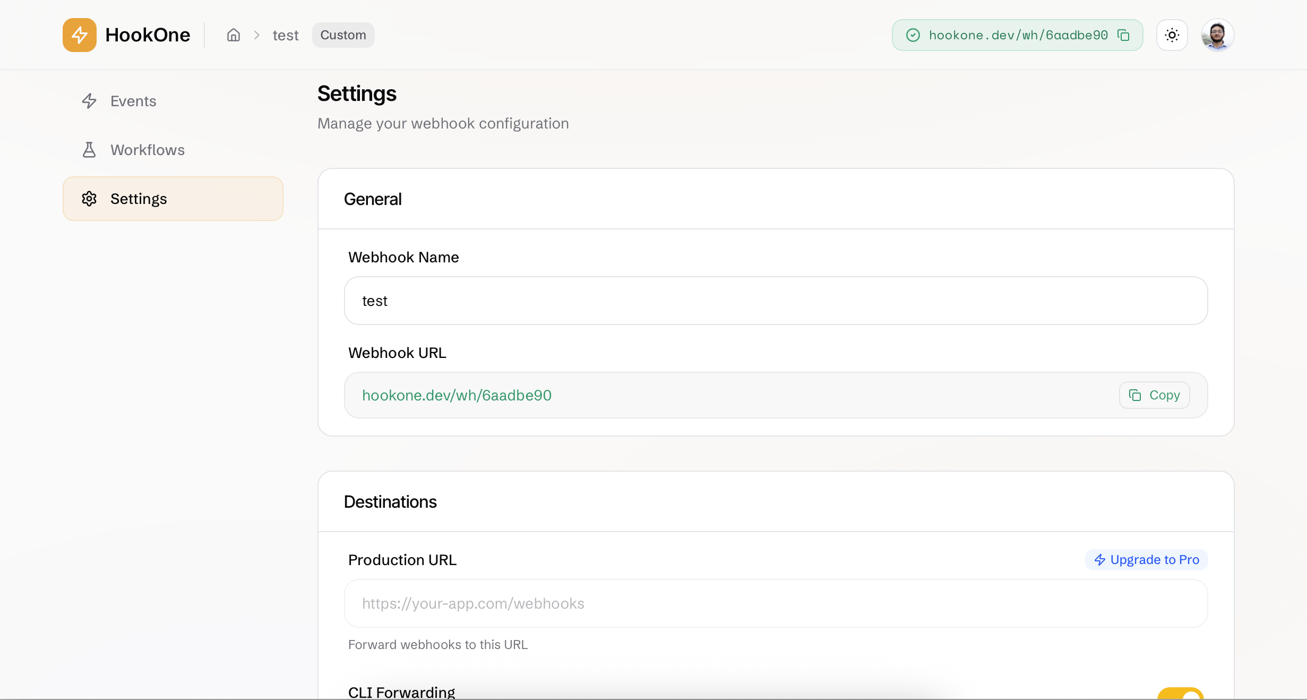This screenshot has height=700, width=1307.
Task: Click the green check icon in URL badge
Action: [913, 35]
